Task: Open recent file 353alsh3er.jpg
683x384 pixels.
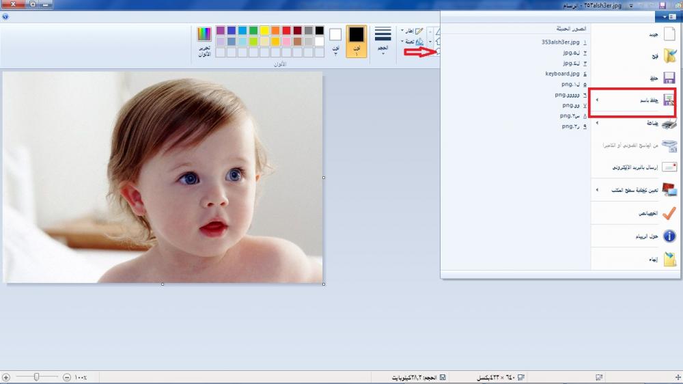Action: coord(560,42)
